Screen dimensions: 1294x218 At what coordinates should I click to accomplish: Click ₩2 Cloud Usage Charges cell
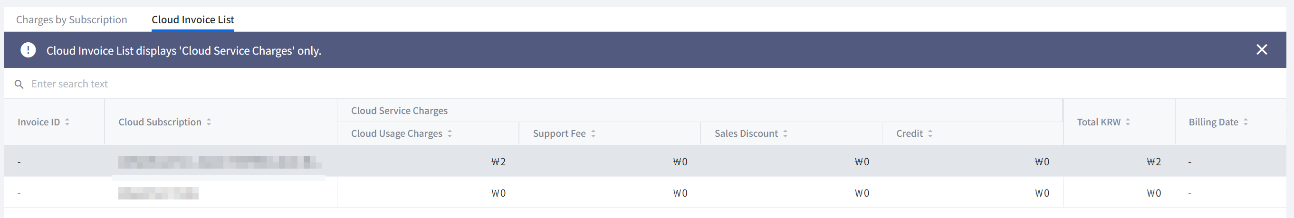click(498, 162)
